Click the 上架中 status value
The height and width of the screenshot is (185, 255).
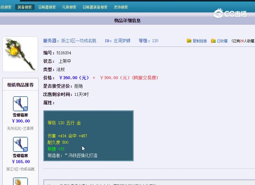pos(65,61)
